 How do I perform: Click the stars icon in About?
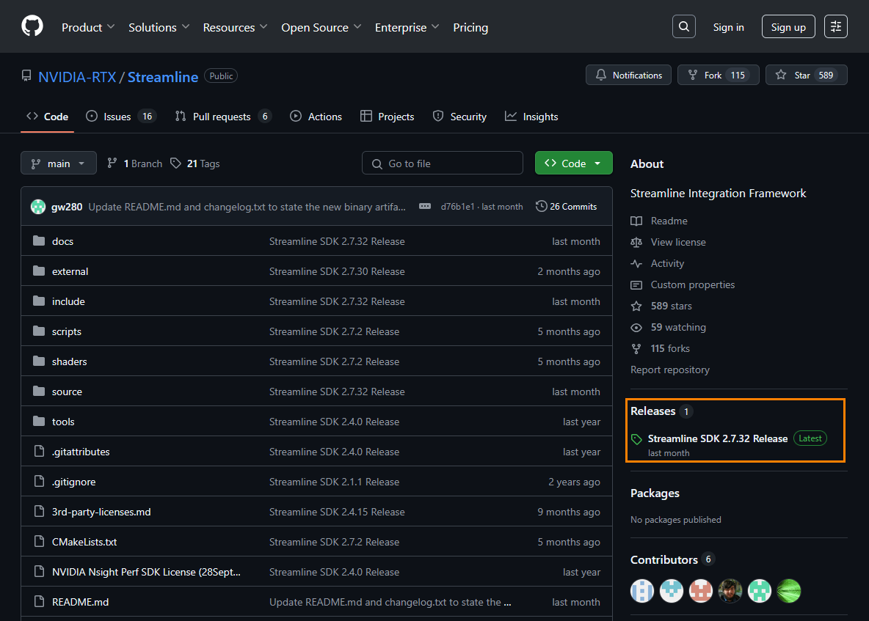click(636, 306)
